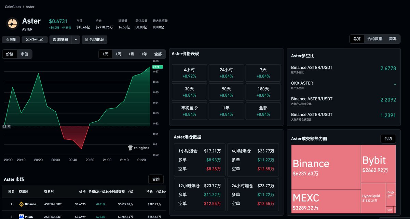Click the 0.6177 baseline price chart label
The height and width of the screenshot is (219, 410).
click(x=6, y=126)
